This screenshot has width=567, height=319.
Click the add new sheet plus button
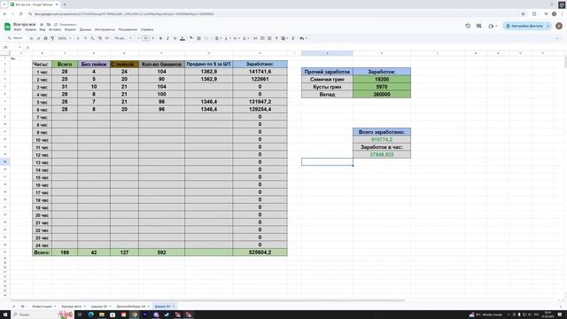14,307
